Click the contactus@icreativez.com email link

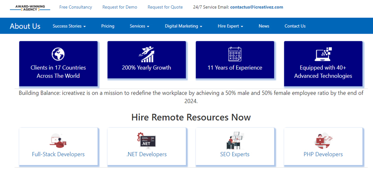click(257, 7)
